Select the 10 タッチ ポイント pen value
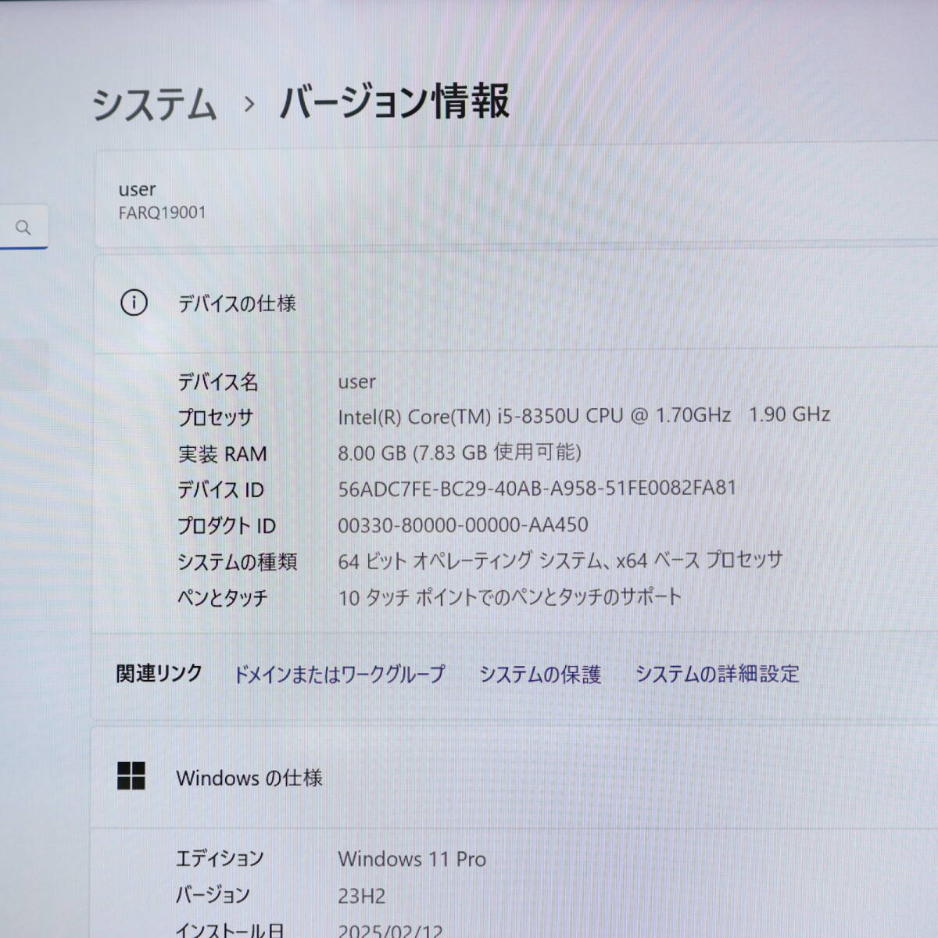The height and width of the screenshot is (938, 938). click(510, 597)
